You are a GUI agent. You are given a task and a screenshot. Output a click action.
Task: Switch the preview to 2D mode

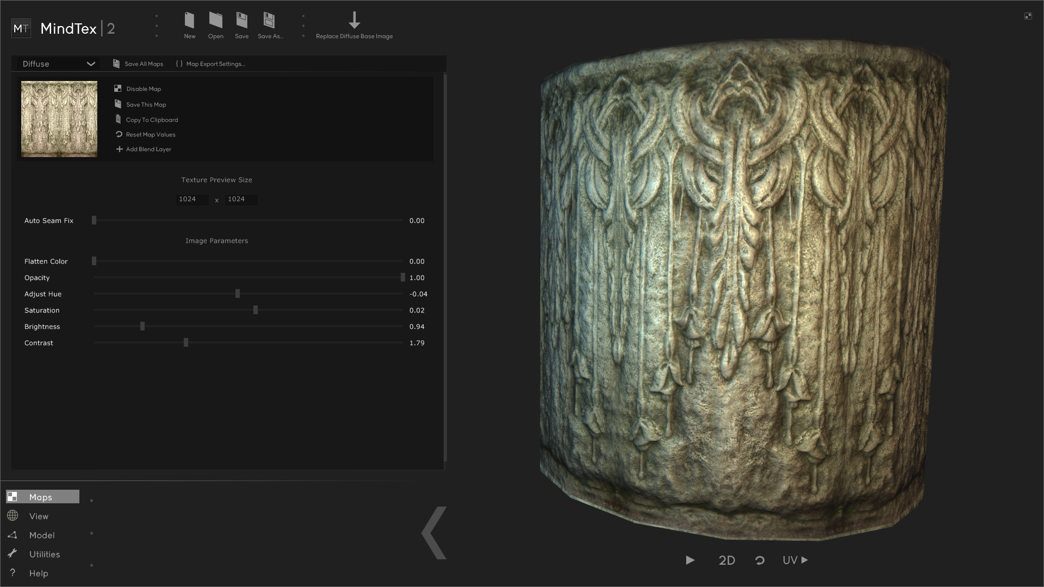tap(727, 560)
